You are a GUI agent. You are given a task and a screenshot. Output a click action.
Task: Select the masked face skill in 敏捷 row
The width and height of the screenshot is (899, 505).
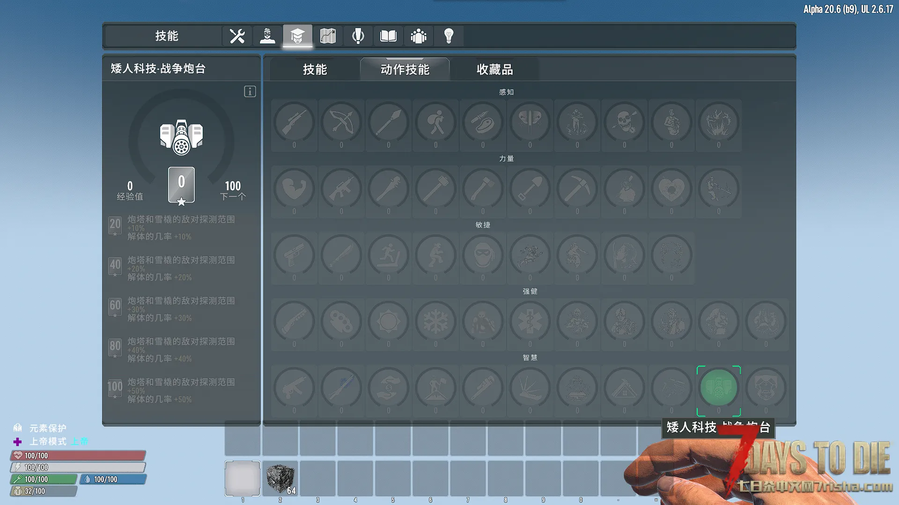click(483, 257)
